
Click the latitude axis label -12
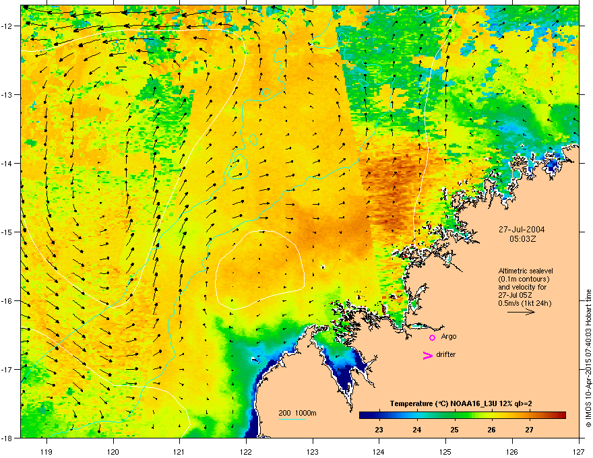click(7, 26)
